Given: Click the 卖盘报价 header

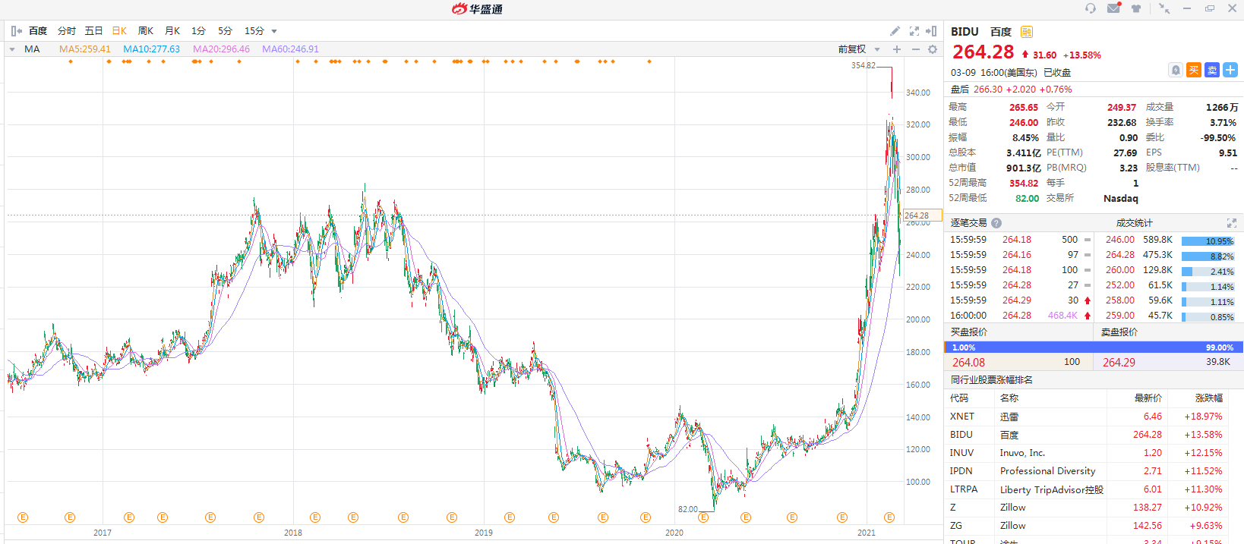Looking at the screenshot, I should coord(1119,332).
